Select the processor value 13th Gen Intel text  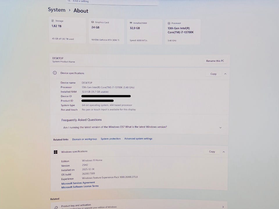(x=108, y=87)
